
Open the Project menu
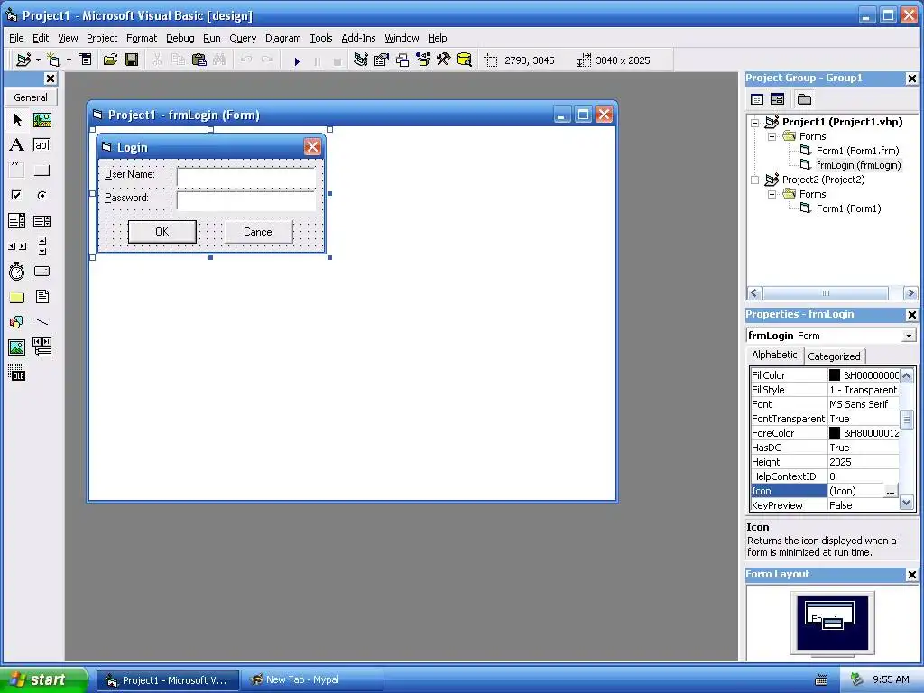click(102, 38)
